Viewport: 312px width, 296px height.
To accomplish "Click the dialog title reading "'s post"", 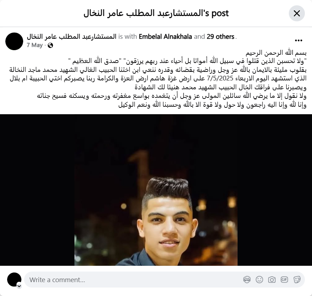I will click(x=156, y=13).
